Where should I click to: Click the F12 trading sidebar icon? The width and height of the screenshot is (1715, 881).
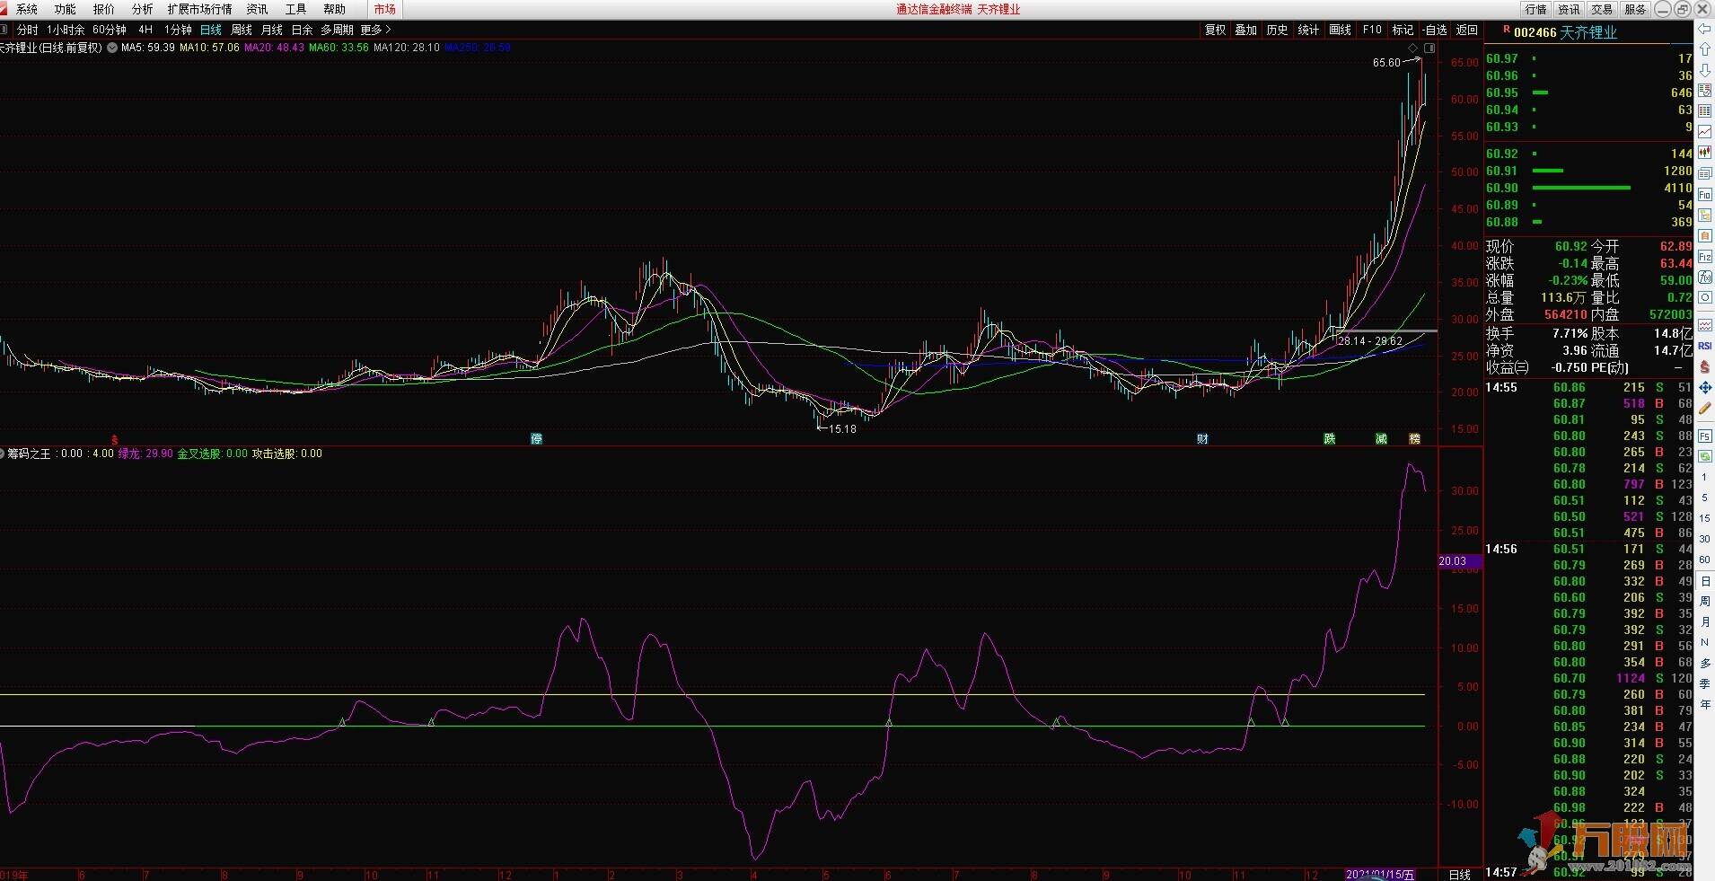[1704, 257]
